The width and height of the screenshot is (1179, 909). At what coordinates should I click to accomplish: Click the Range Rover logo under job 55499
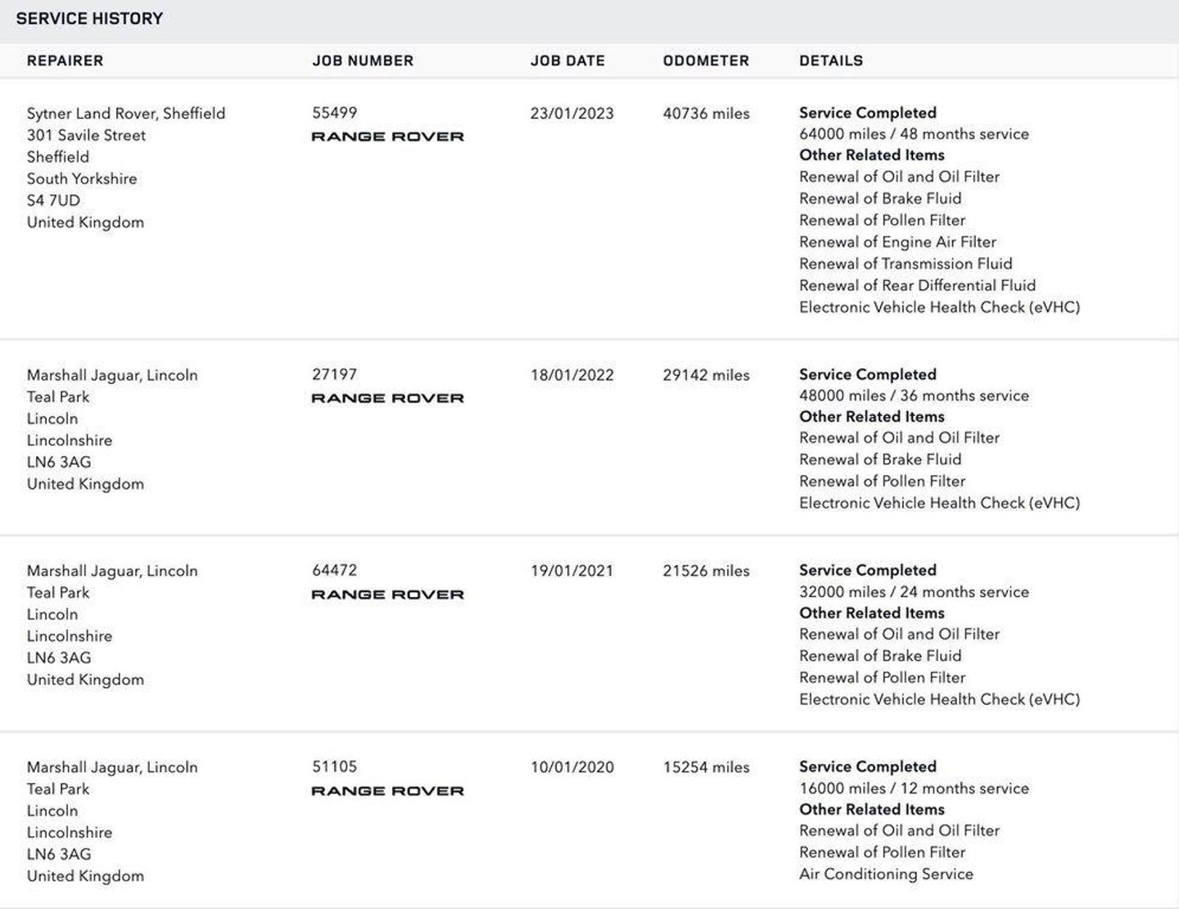click(387, 137)
